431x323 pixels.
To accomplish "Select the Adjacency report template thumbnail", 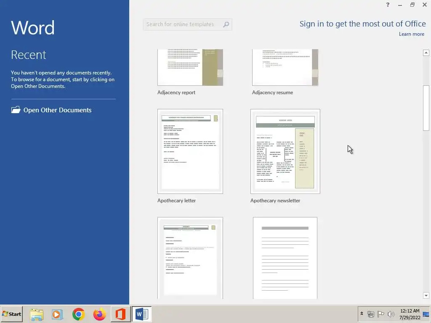I will (190, 67).
